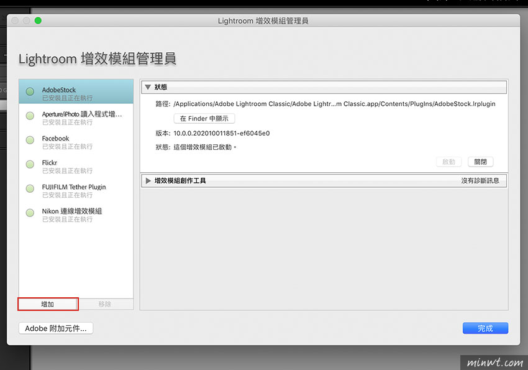Click the Aperture/iPhoto green status dot
Image resolution: width=528 pixels, height=370 pixels.
point(30,116)
